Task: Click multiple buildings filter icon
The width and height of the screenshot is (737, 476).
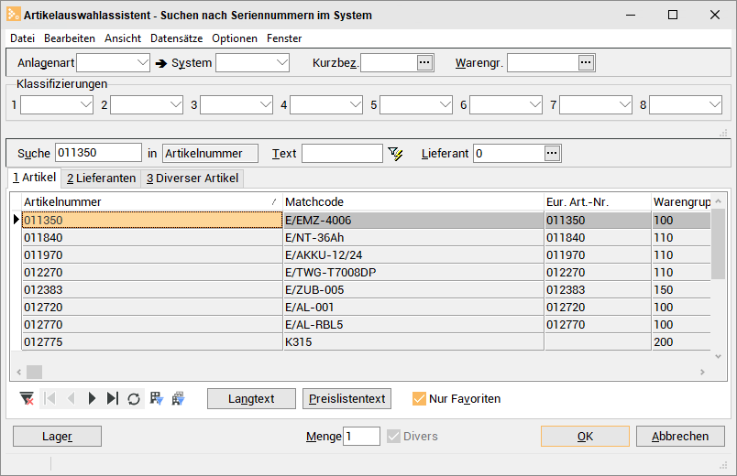Action: 178,398
